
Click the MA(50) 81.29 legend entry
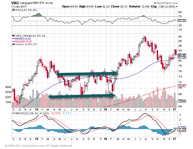pos(23,39)
